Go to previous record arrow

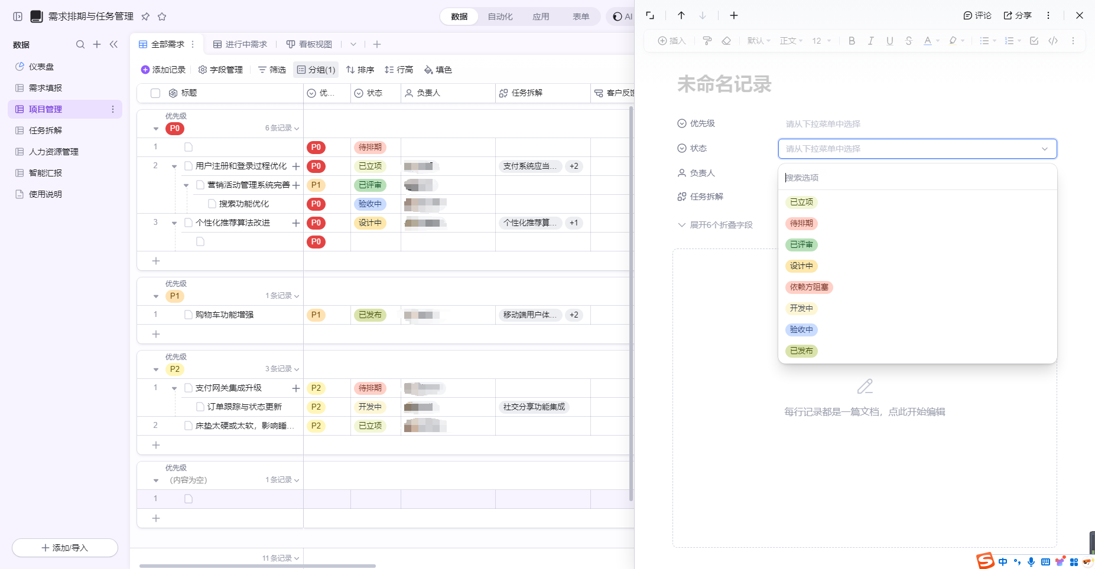click(x=681, y=15)
